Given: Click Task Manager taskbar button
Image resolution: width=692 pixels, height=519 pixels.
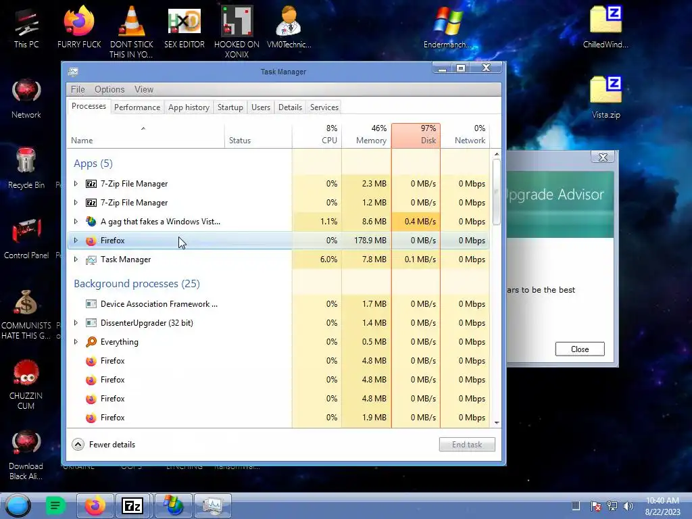Looking at the screenshot, I should (x=213, y=505).
